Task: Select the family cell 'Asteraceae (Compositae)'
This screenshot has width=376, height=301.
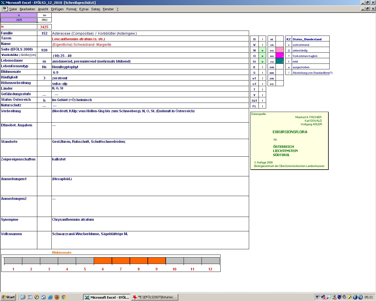Action: coord(150,33)
